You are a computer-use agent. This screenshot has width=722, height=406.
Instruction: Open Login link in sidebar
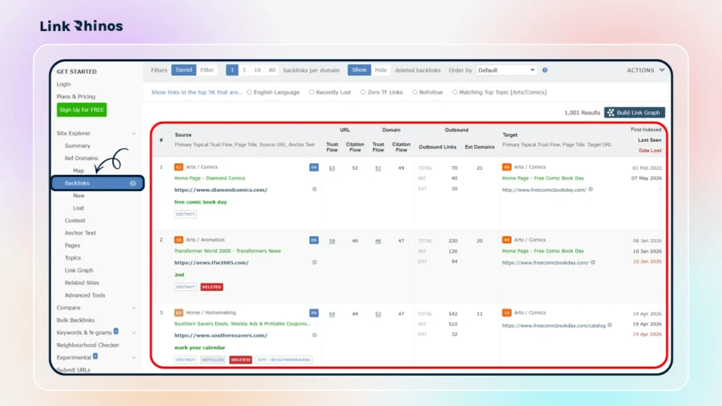click(63, 85)
